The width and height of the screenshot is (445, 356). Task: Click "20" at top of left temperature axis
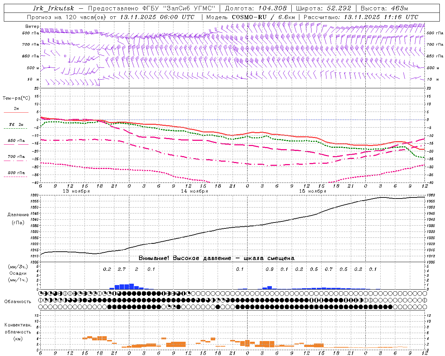tap(37, 88)
